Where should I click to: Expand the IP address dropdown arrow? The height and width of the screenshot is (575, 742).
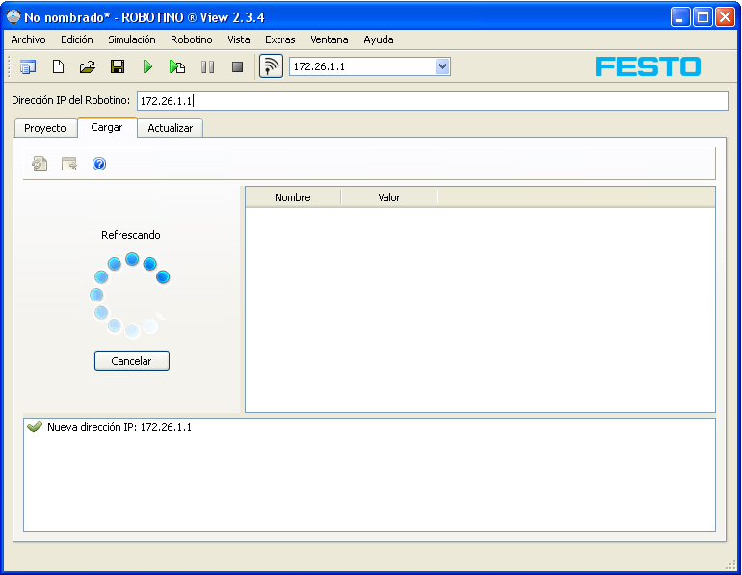click(x=442, y=66)
